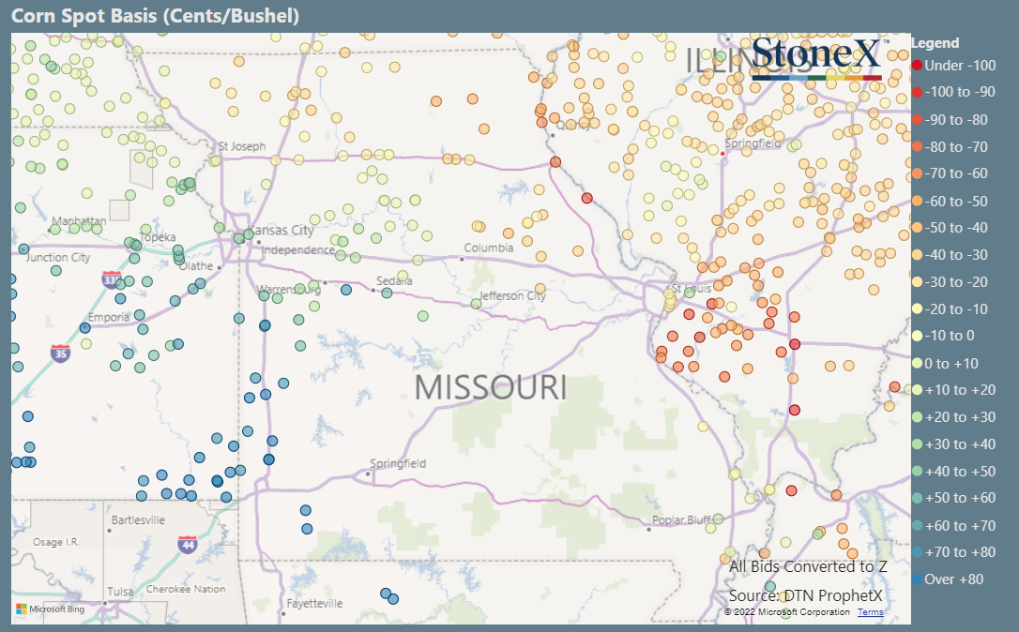Click the Poplar Bluff city label
This screenshot has width=1019, height=632.
[x=682, y=519]
